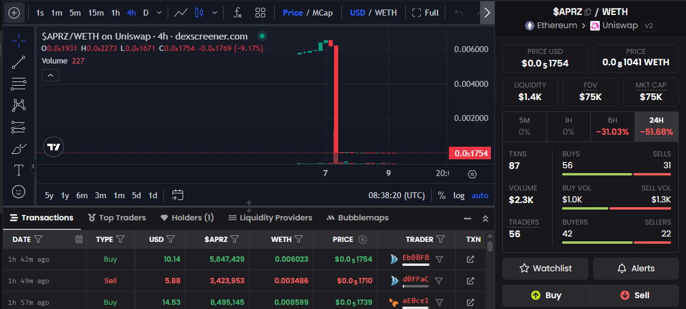Copy the $APRZ token address
Screen dimensions: 686x309
(x=588, y=12)
